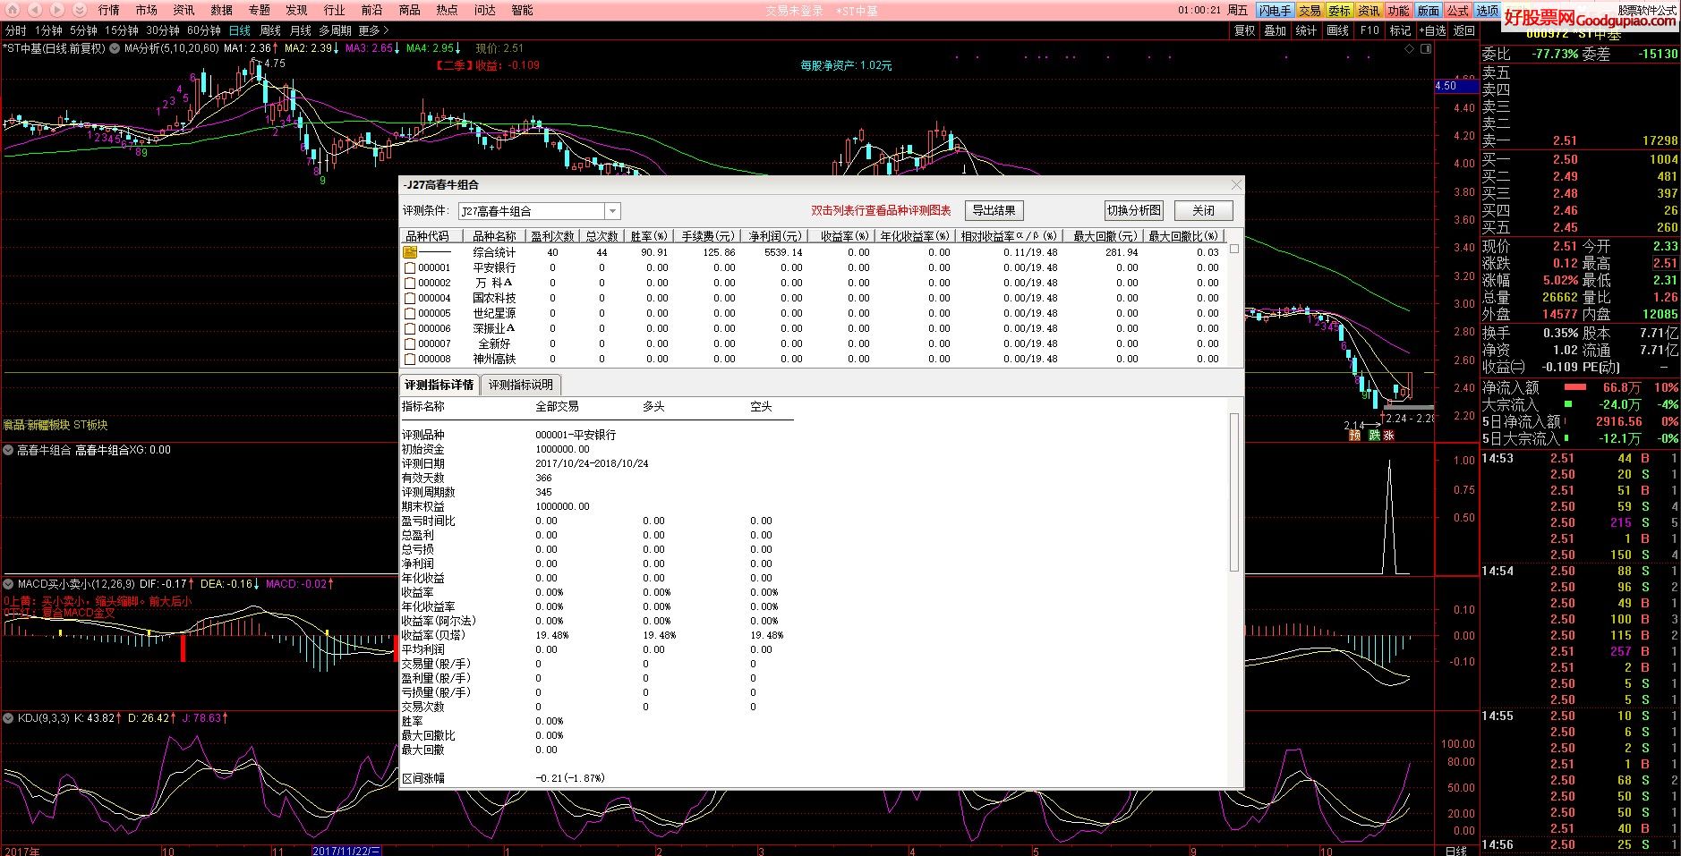Click the file icon for 000008 神州高铁
1681x856 pixels.
tap(410, 359)
